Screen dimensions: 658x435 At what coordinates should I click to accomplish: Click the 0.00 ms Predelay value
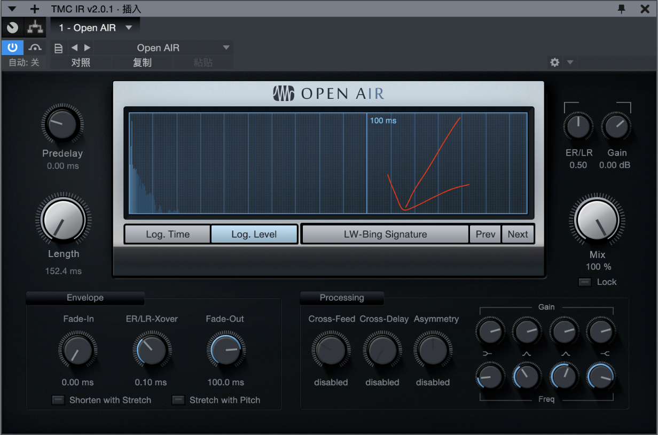pos(62,166)
